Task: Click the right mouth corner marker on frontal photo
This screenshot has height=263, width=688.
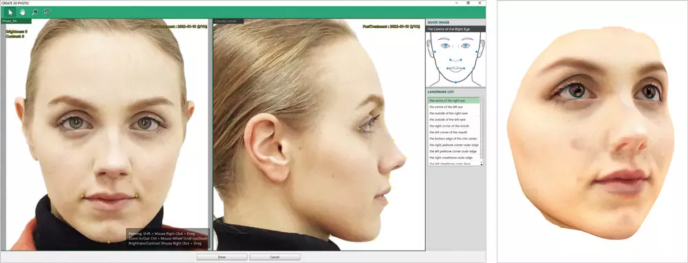Action: pyautogui.click(x=83, y=196)
